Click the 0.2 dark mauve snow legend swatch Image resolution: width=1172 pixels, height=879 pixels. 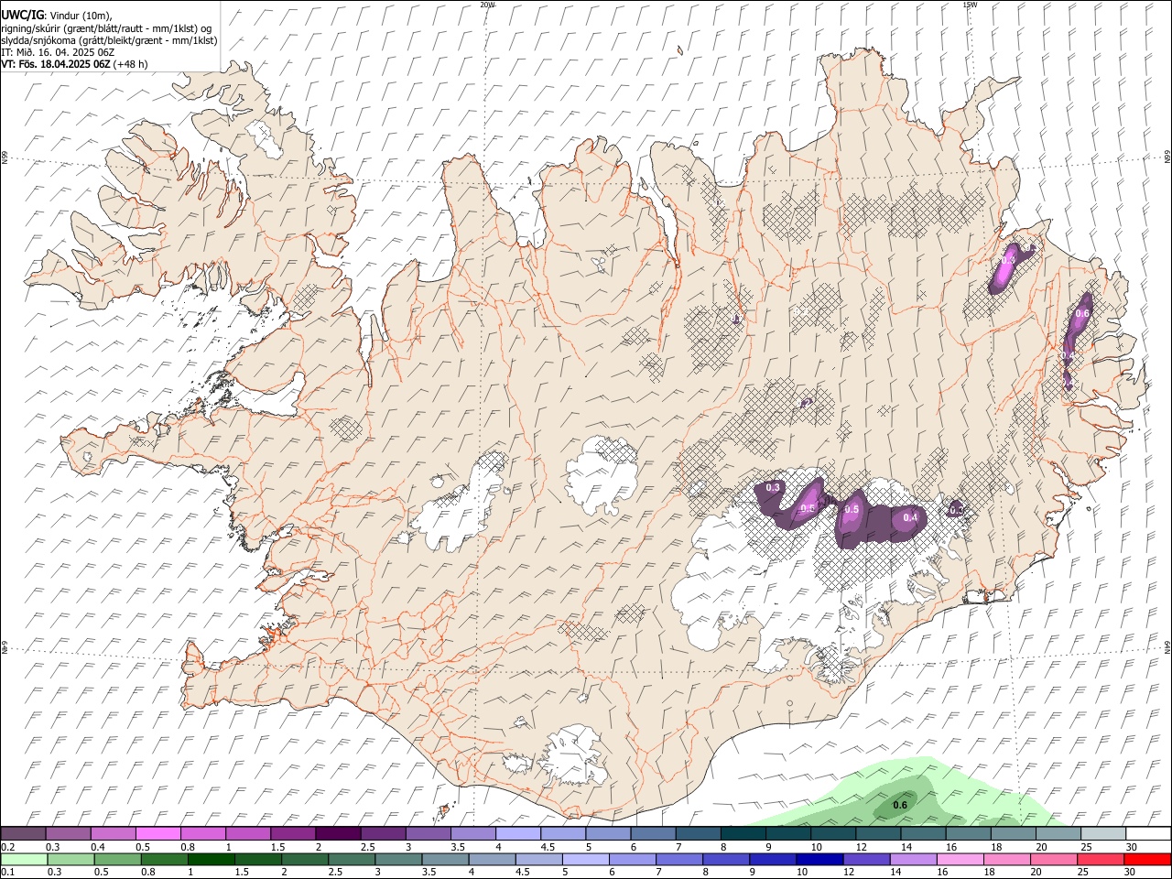23,834
